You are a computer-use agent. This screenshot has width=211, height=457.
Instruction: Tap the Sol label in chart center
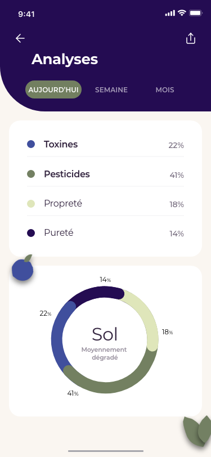tap(105, 334)
